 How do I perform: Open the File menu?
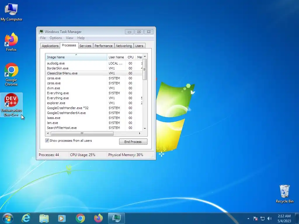43,38
